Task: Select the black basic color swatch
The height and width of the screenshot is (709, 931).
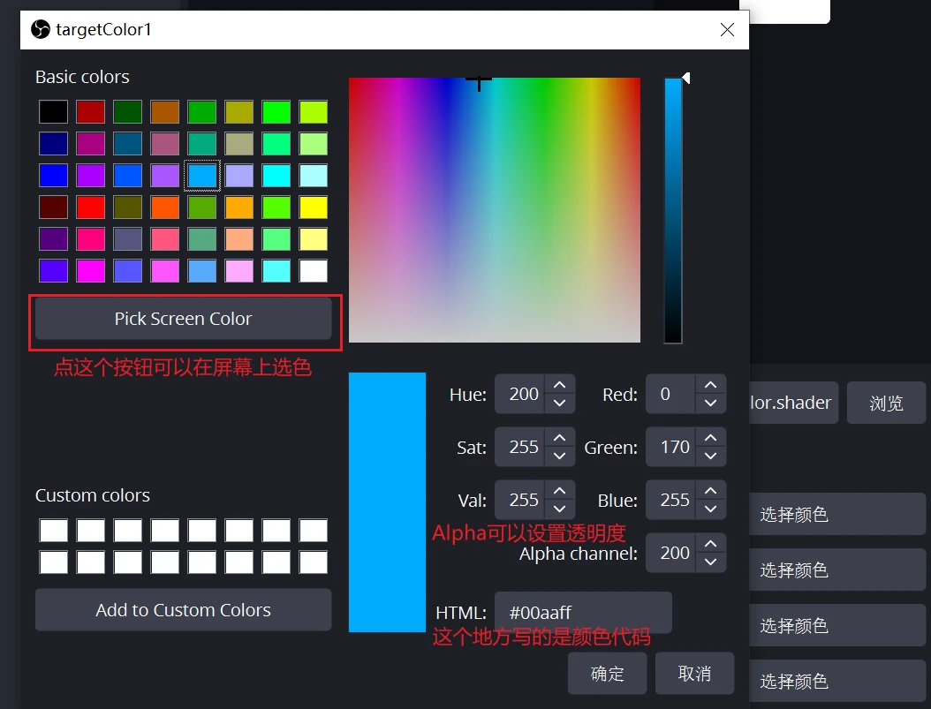Action: 53,111
